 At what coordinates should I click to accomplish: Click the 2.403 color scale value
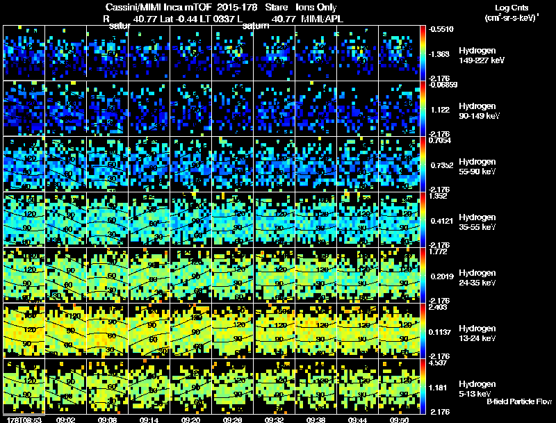(x=438, y=307)
